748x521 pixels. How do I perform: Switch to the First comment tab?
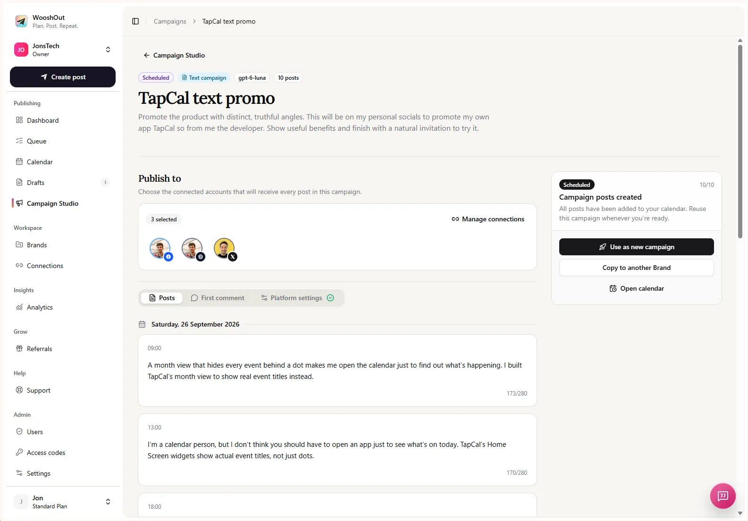point(218,298)
